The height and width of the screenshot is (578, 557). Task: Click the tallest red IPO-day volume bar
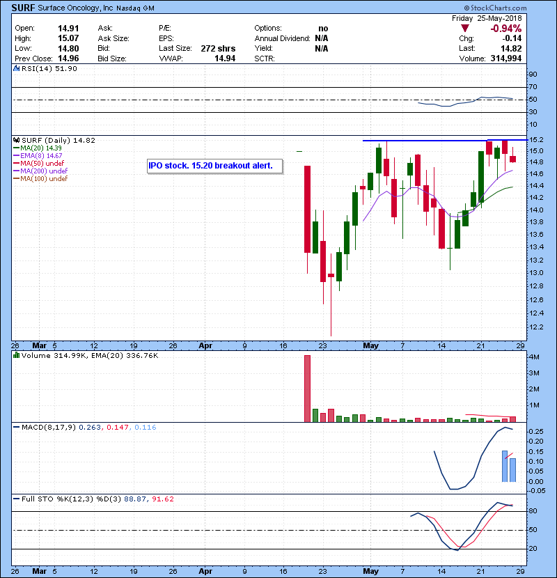click(x=306, y=388)
